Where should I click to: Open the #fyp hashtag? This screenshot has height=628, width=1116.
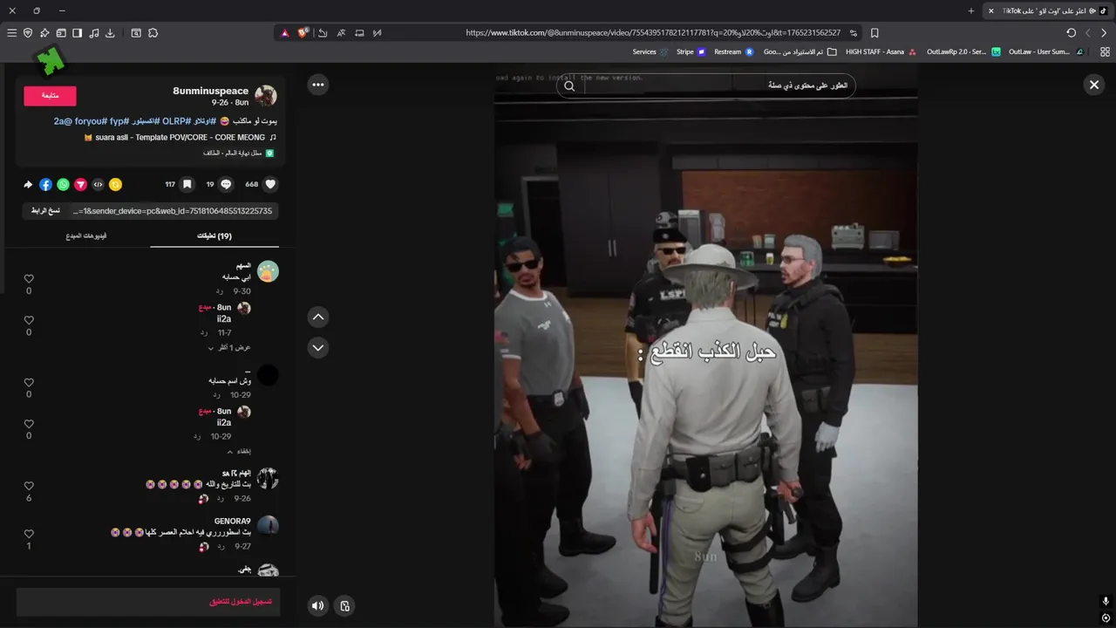coord(119,121)
